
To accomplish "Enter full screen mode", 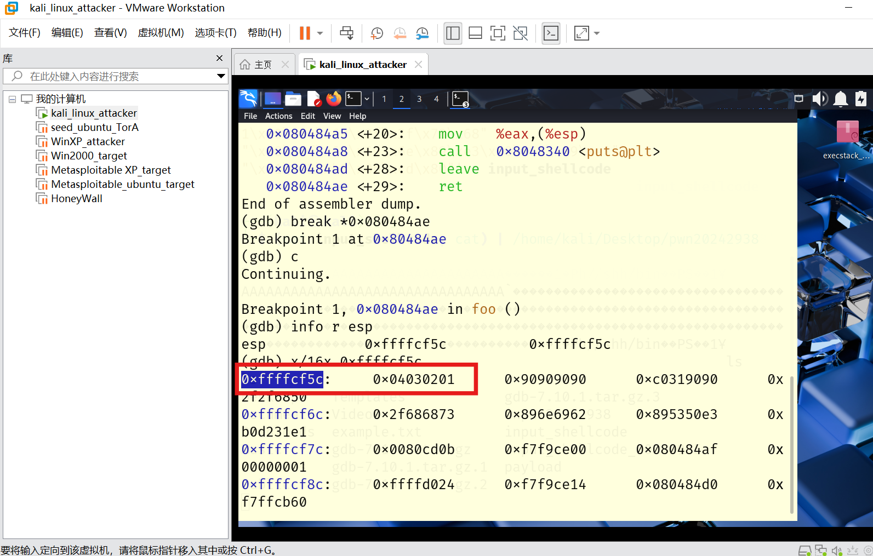I will (498, 33).
